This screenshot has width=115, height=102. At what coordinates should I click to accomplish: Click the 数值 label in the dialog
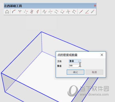pos(59,66)
